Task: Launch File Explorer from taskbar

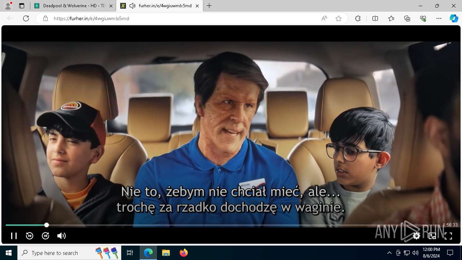Action: coord(166,253)
